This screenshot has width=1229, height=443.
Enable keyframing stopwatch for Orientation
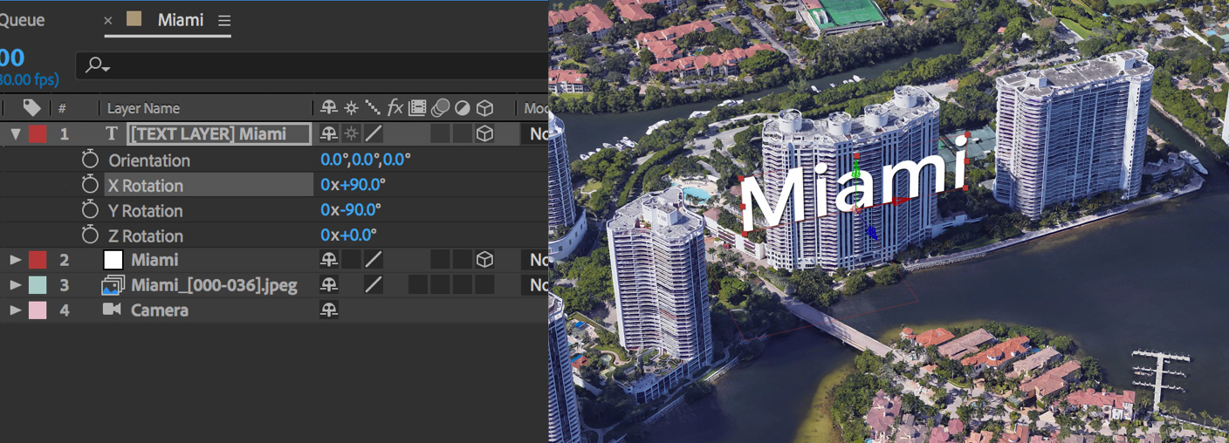[x=90, y=160]
